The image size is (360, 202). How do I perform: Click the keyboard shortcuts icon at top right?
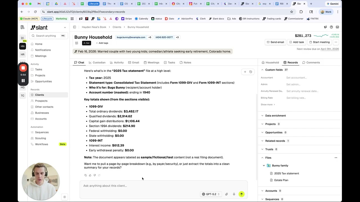tap(337, 27)
